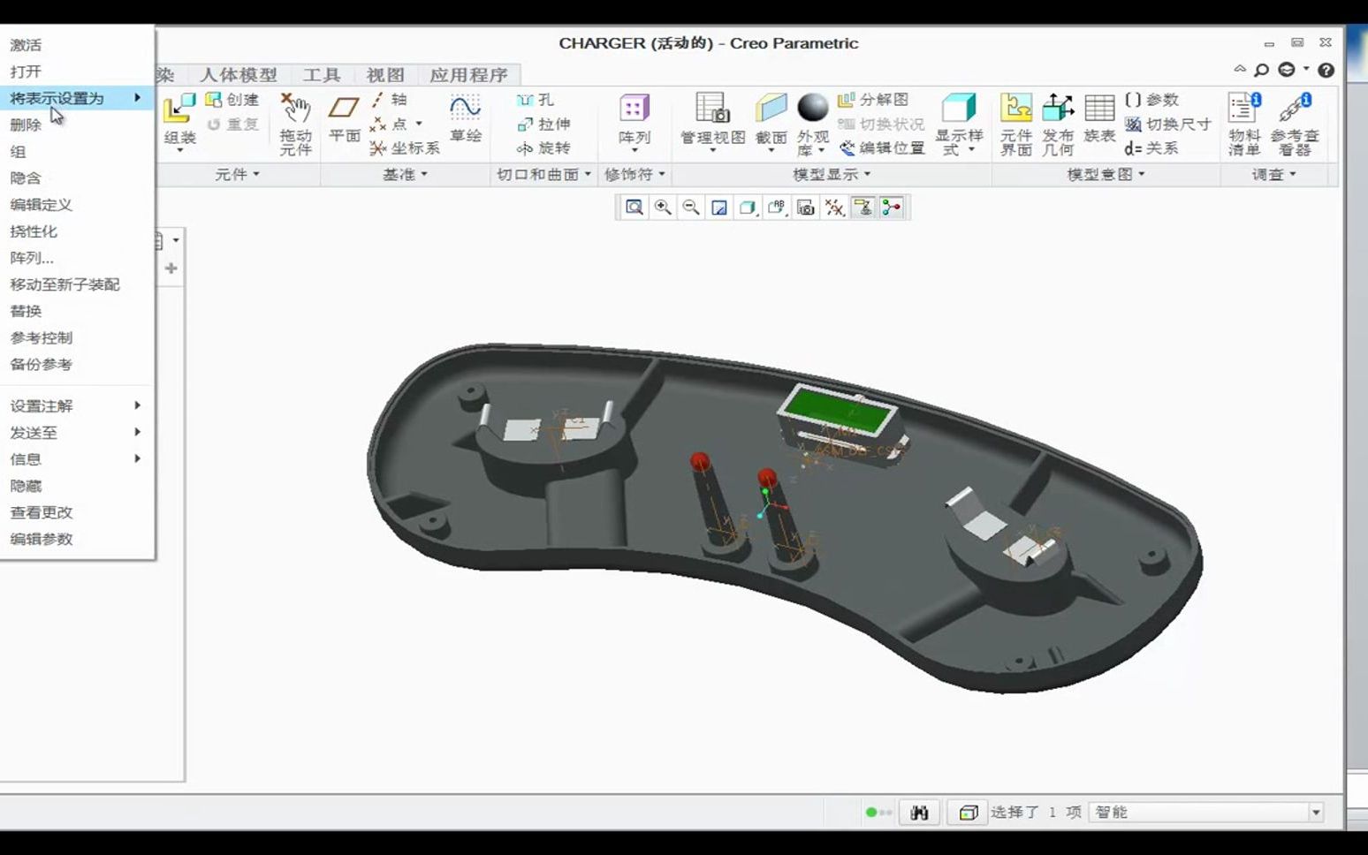Switch to the 工具 ribbon tab

321,74
